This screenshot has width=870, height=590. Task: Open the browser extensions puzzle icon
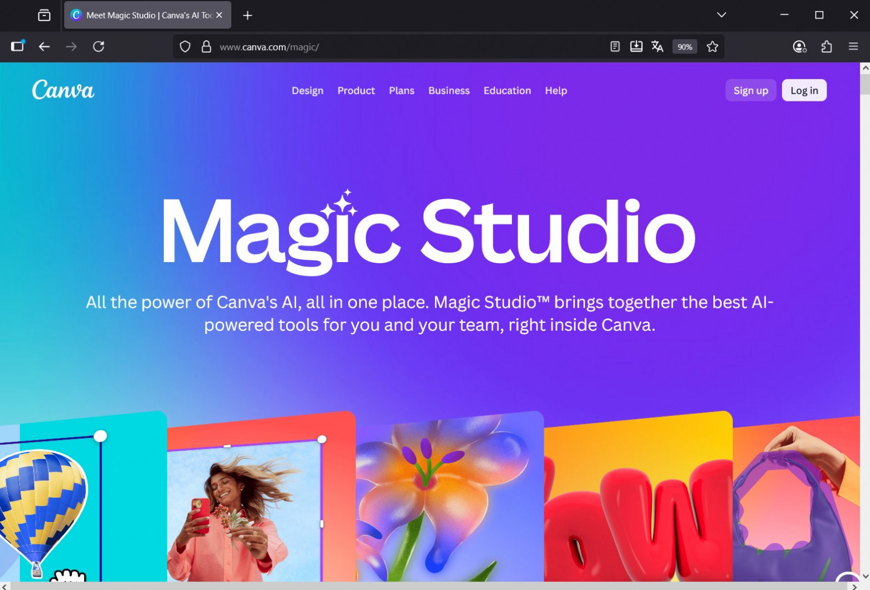(826, 47)
